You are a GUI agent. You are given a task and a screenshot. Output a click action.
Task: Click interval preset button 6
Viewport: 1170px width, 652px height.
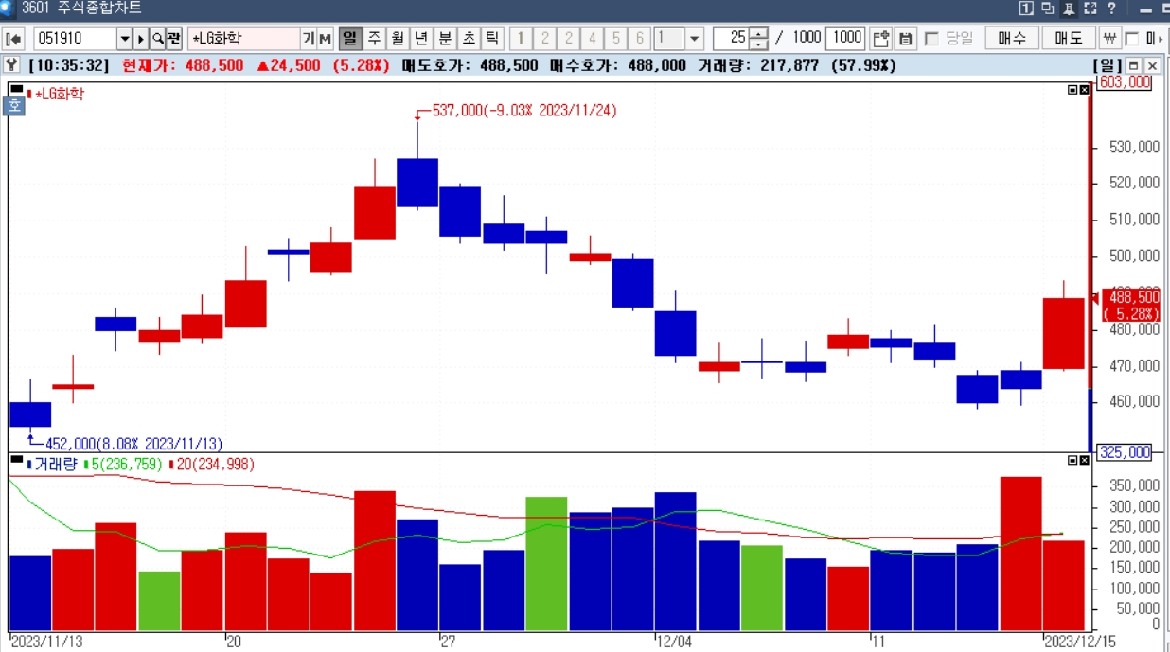point(639,39)
